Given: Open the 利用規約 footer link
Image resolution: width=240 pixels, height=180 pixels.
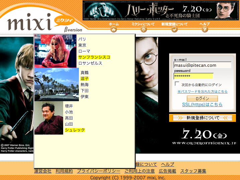Looking at the screenshot, I should [64, 171].
